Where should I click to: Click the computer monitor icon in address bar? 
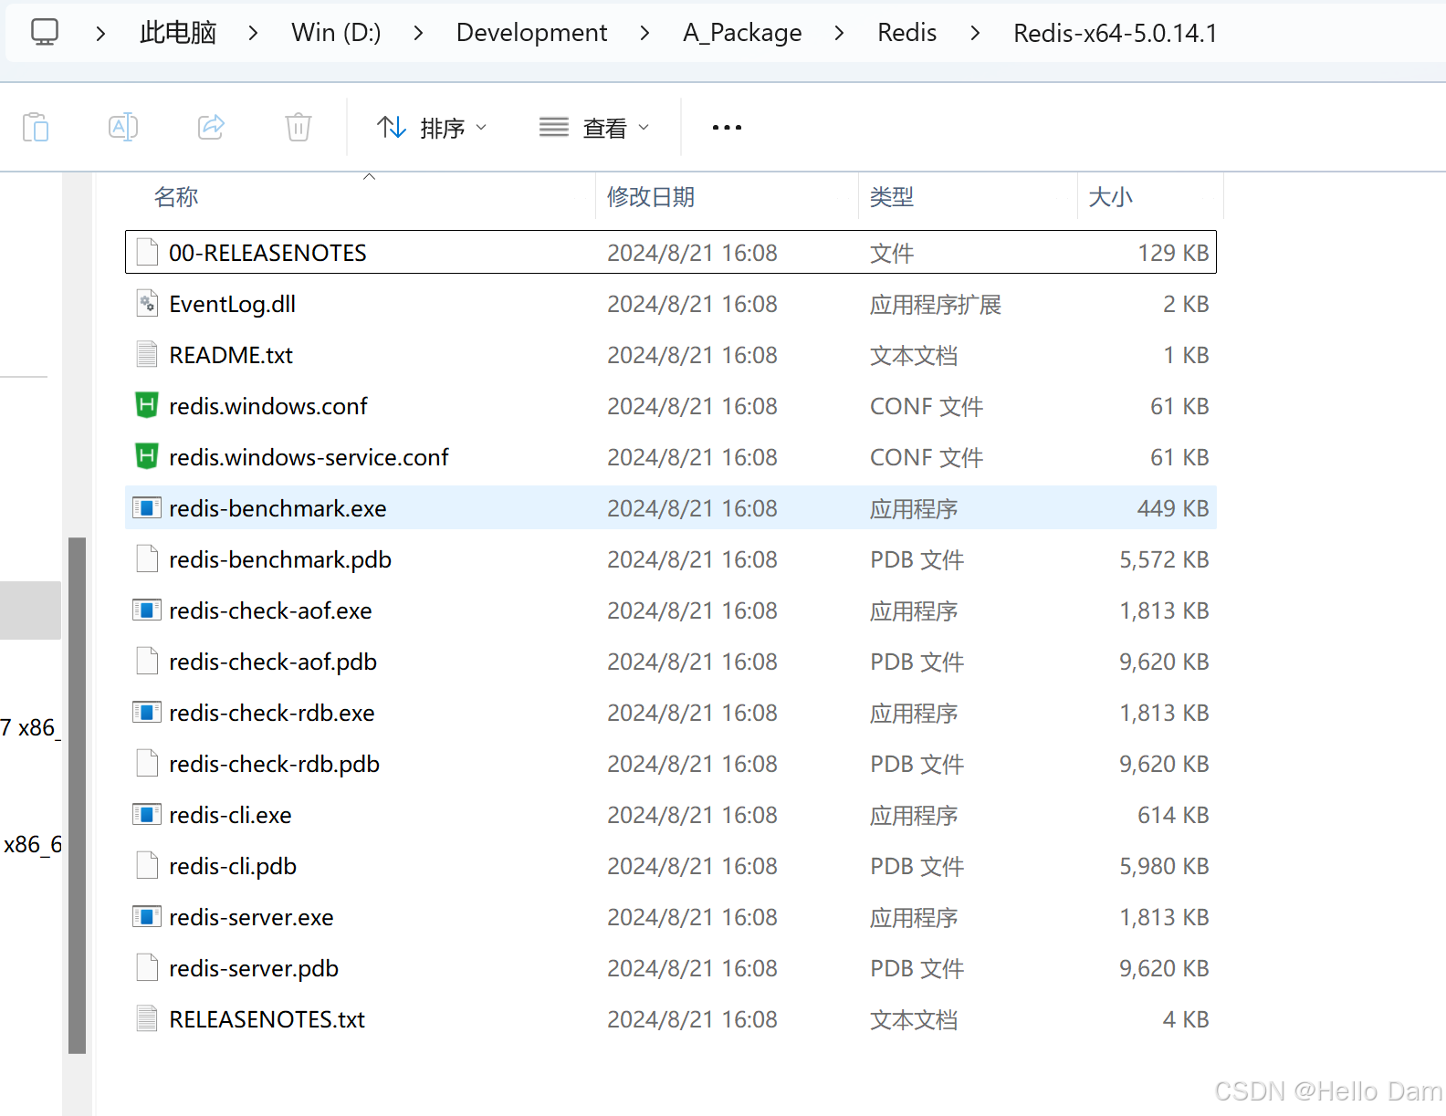[x=45, y=33]
